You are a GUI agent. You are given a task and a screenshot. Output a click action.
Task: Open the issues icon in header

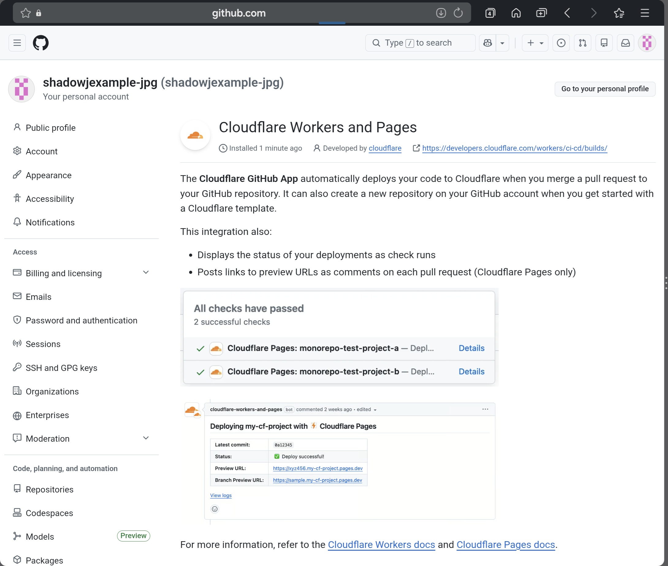[x=561, y=43]
